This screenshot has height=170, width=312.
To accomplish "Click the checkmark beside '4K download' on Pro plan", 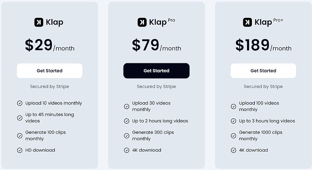I will tap(127, 150).
